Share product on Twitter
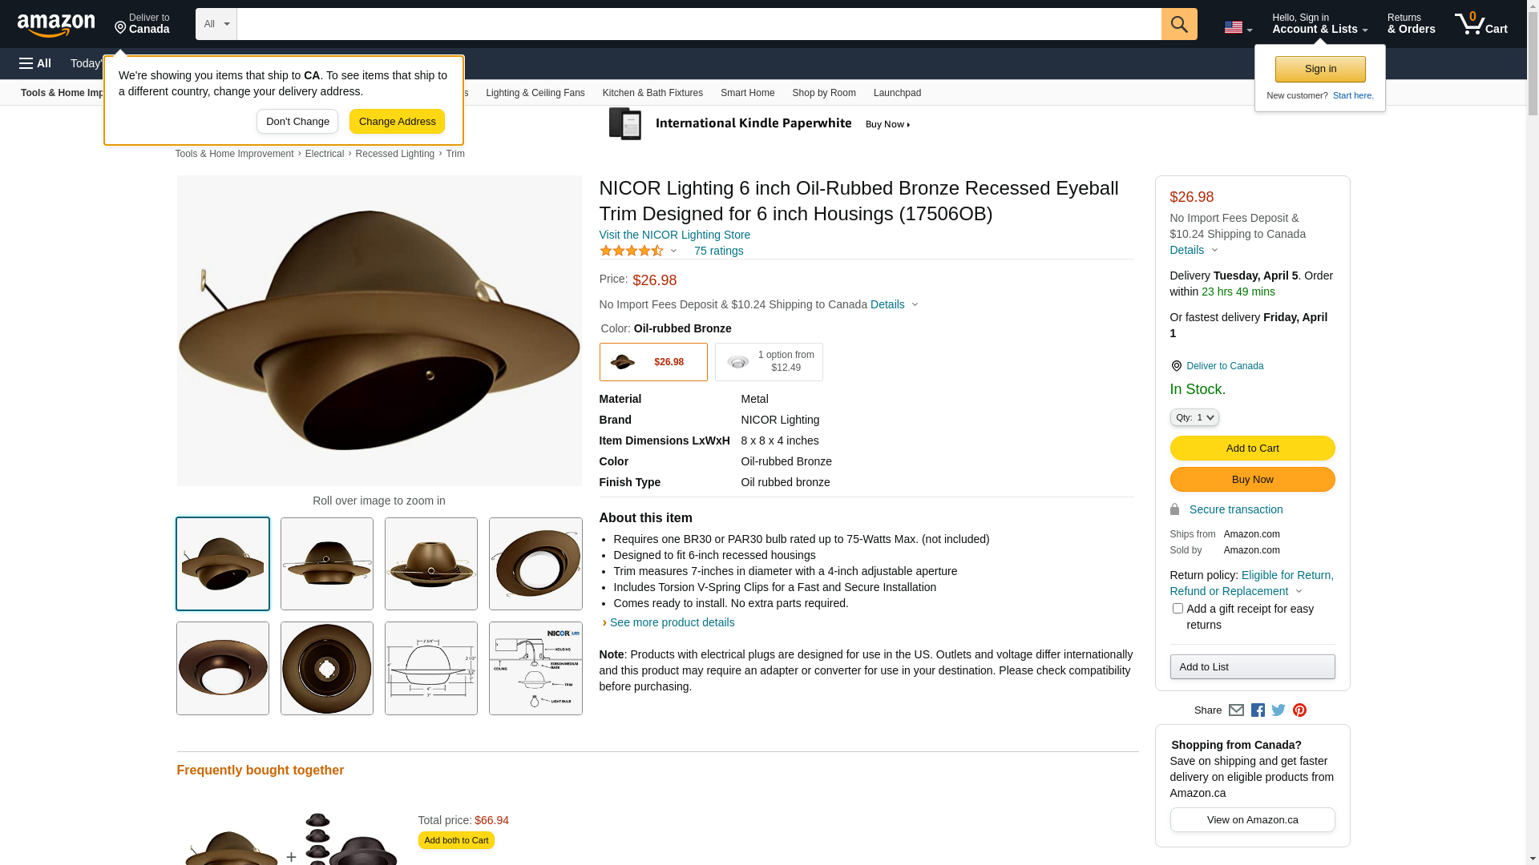This screenshot has width=1539, height=865. [1278, 710]
